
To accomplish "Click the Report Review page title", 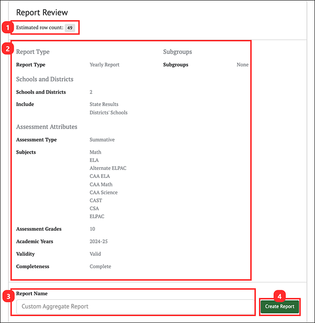I will pos(42,12).
